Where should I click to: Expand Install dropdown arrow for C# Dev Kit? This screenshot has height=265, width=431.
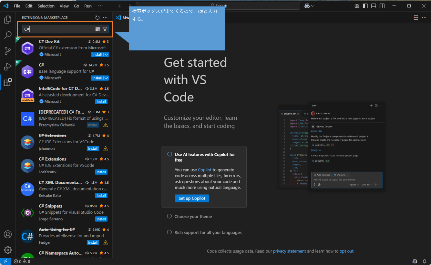click(106, 55)
